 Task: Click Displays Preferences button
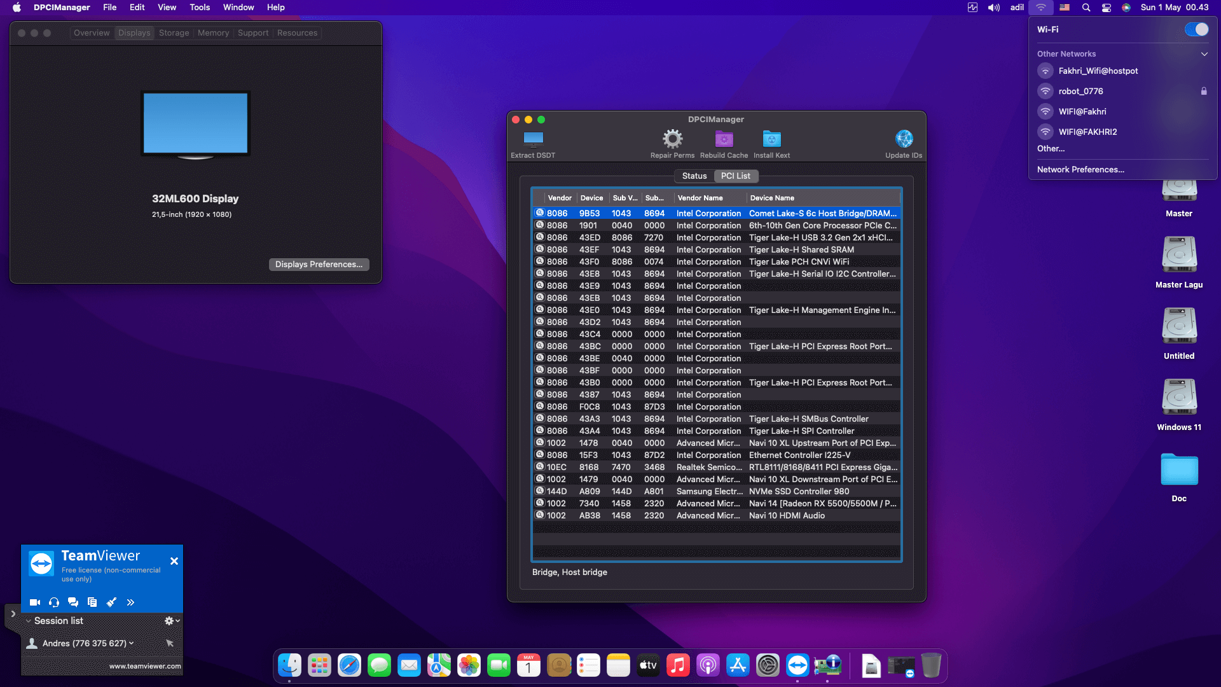(319, 265)
